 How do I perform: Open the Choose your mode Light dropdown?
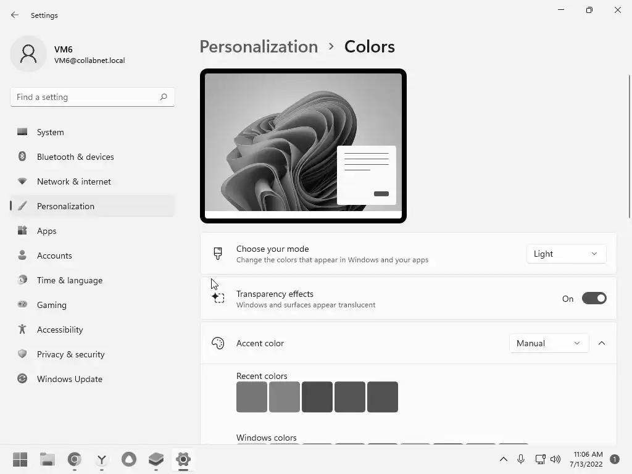(566, 254)
